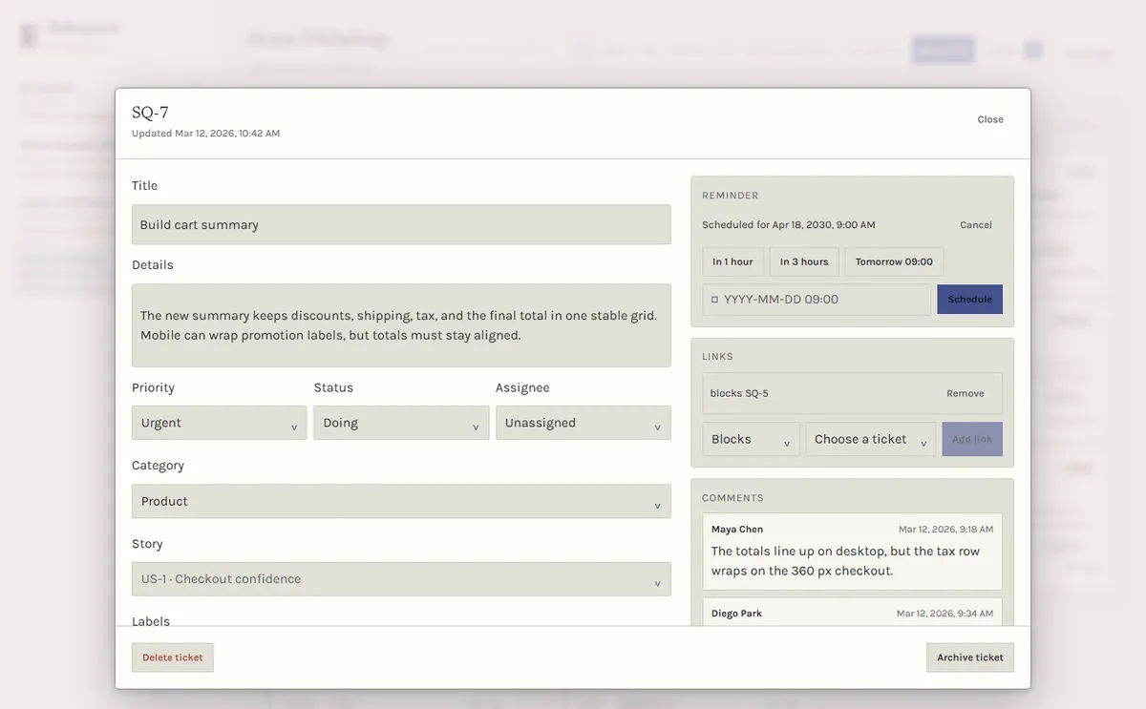
Task: Open the link type dropdown set to Blocks
Action: (x=751, y=439)
